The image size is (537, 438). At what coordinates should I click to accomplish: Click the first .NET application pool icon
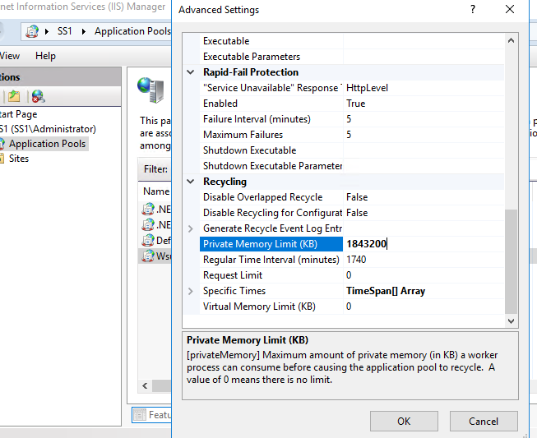[148, 209]
